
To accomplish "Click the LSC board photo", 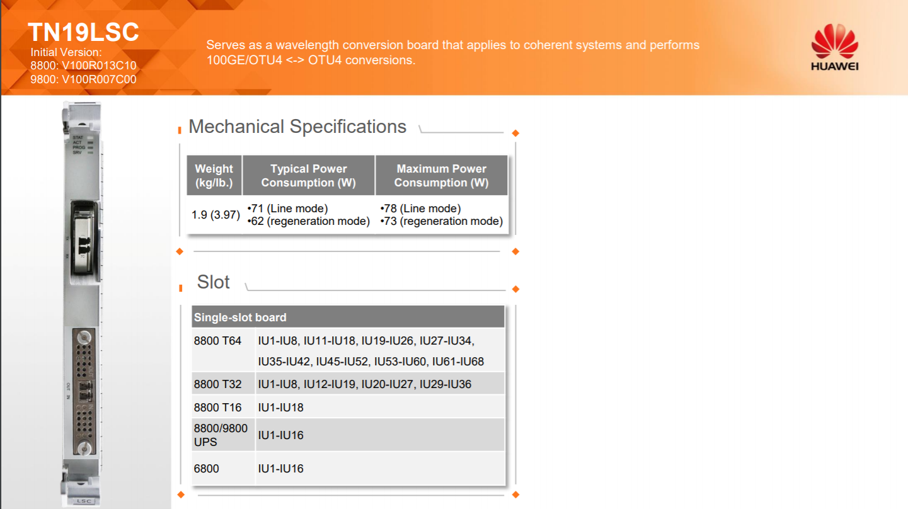I will click(x=82, y=304).
